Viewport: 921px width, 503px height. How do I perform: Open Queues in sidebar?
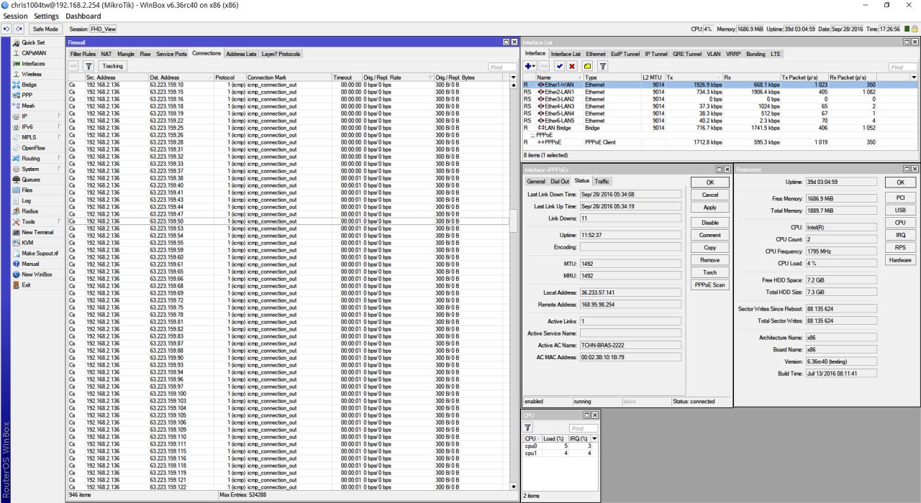pyautogui.click(x=32, y=179)
